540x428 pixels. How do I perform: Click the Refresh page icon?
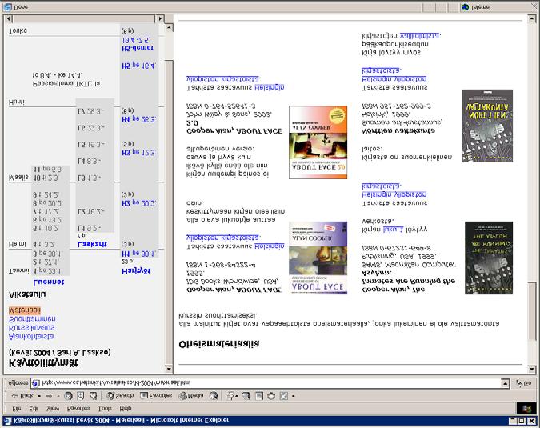click(81, 396)
